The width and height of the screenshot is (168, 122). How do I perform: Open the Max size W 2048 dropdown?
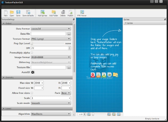coord(39,83)
